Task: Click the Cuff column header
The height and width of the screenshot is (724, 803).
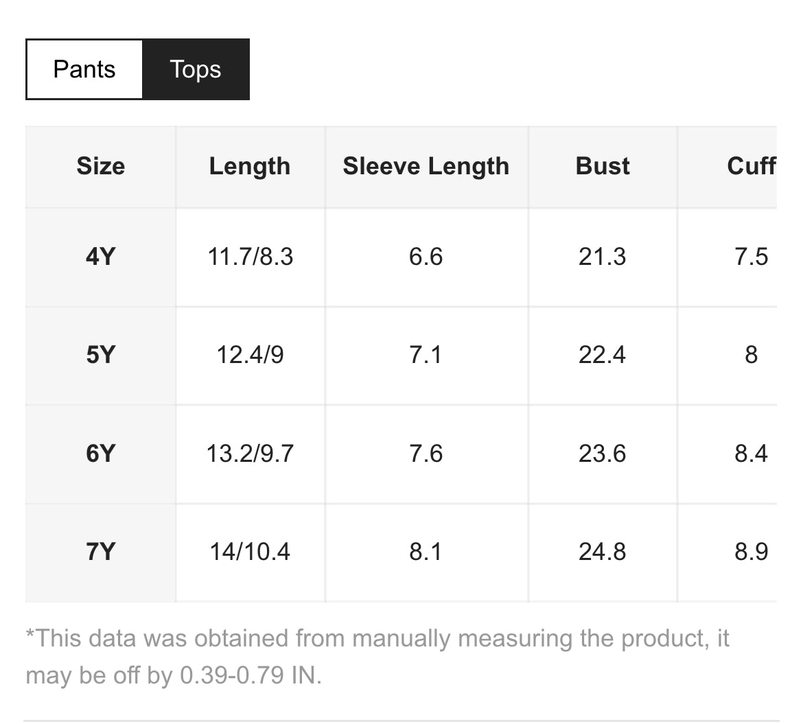Action: (x=751, y=167)
